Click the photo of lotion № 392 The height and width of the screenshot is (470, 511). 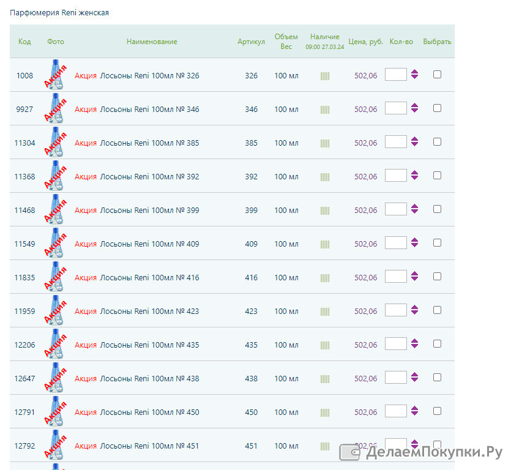pos(56,176)
